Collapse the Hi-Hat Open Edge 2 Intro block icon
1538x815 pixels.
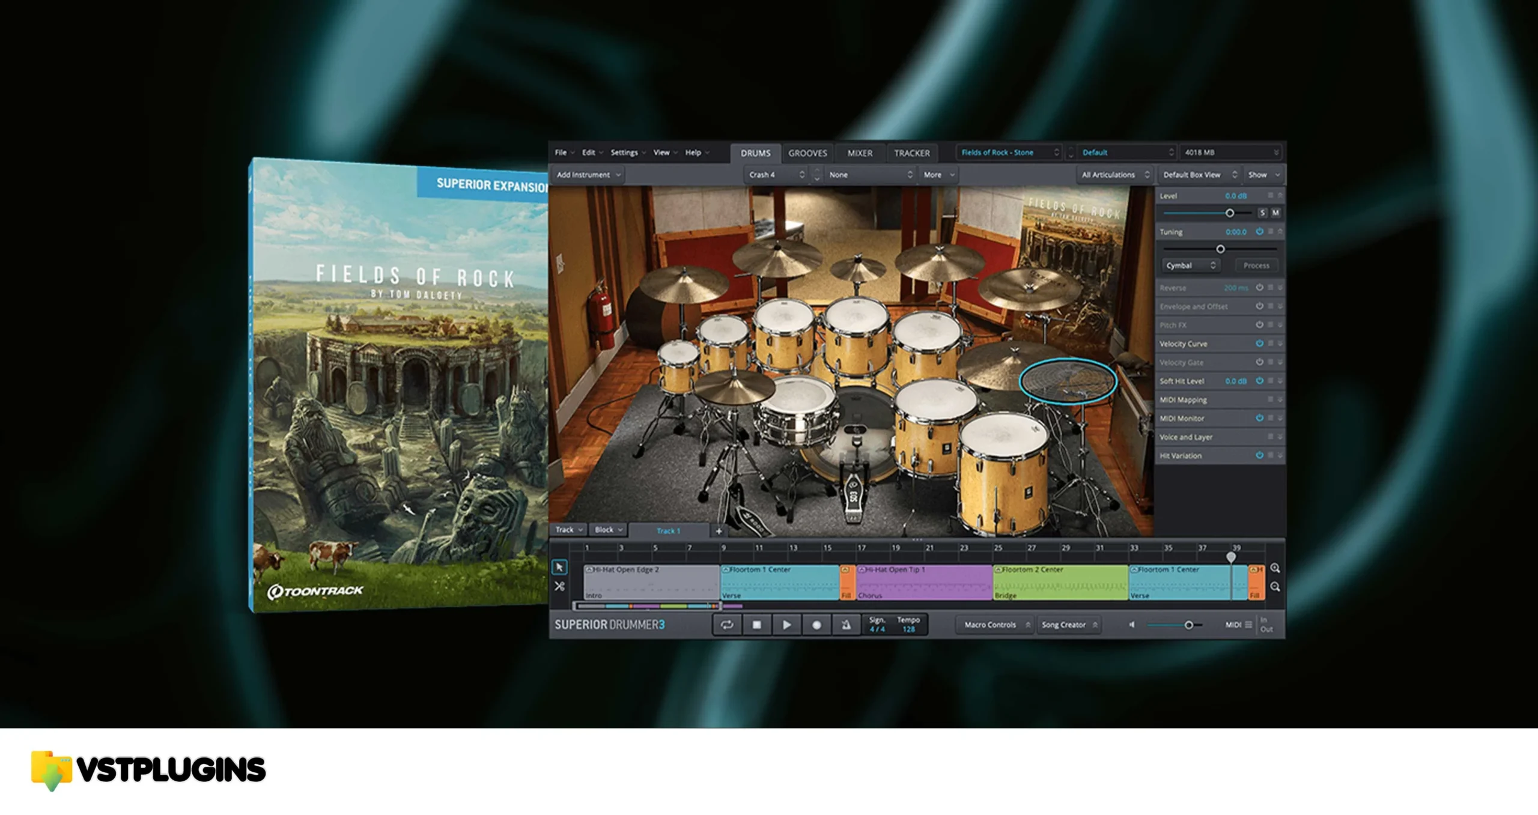(x=589, y=569)
